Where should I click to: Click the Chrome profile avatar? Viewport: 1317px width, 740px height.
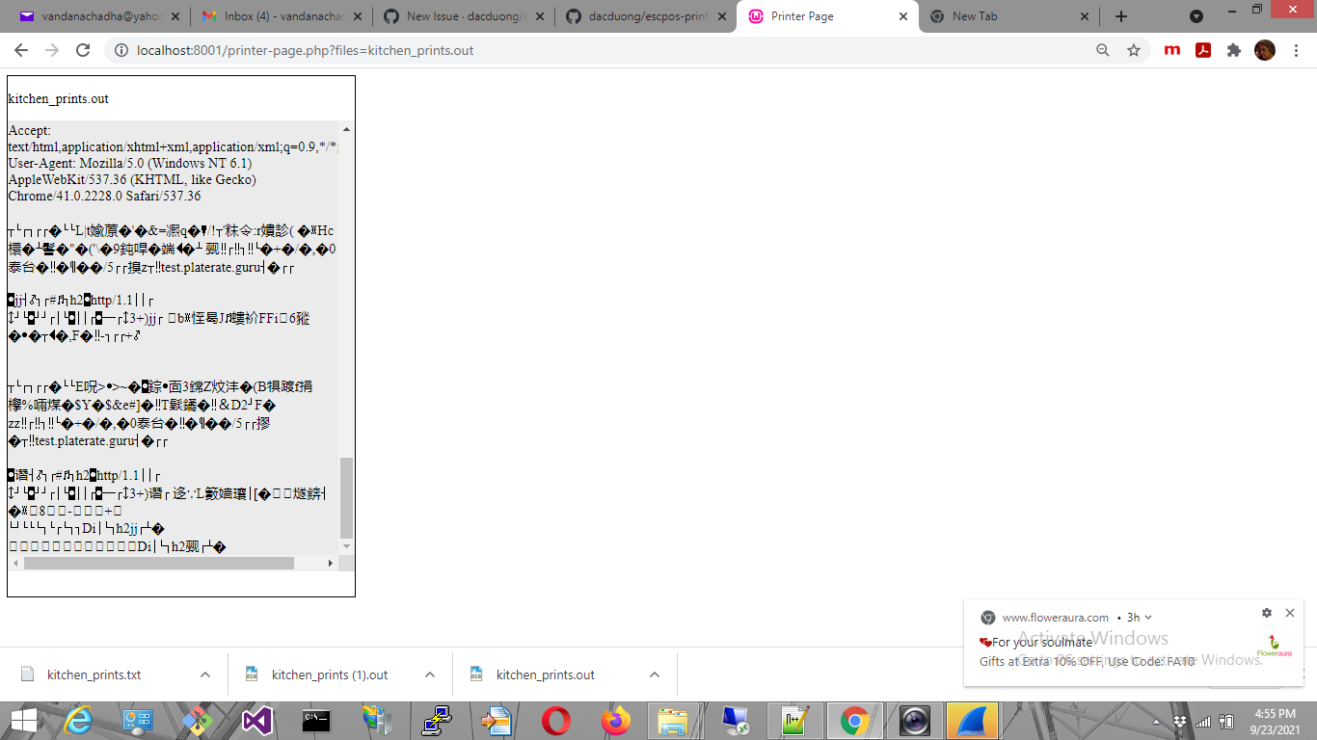pos(1264,50)
